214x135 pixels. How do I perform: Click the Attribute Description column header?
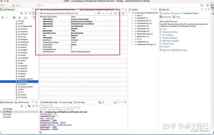pos(48,17)
